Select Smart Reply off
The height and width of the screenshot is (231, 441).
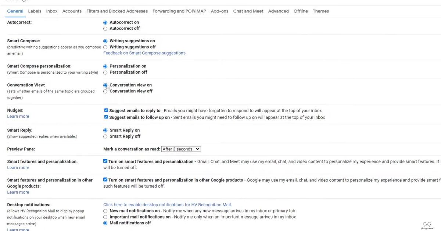105,136
